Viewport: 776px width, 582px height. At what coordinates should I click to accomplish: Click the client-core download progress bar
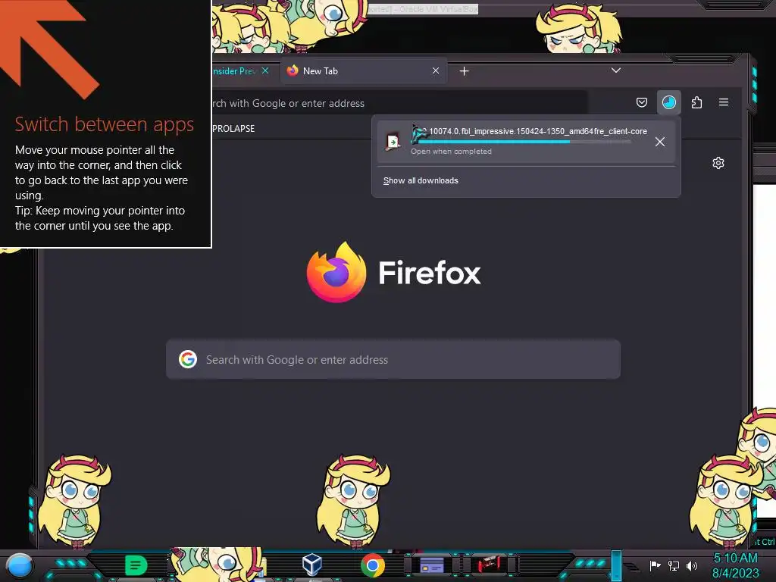[521, 142]
